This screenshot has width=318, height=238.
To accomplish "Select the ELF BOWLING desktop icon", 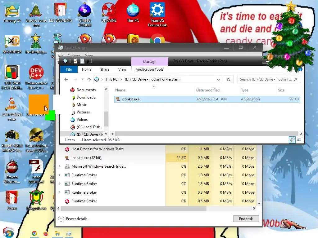I will point(61,12).
